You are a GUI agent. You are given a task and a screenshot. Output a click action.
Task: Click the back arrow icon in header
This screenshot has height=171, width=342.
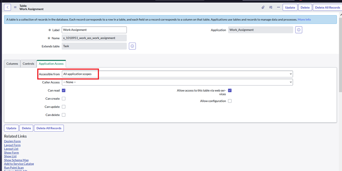point(8,7)
